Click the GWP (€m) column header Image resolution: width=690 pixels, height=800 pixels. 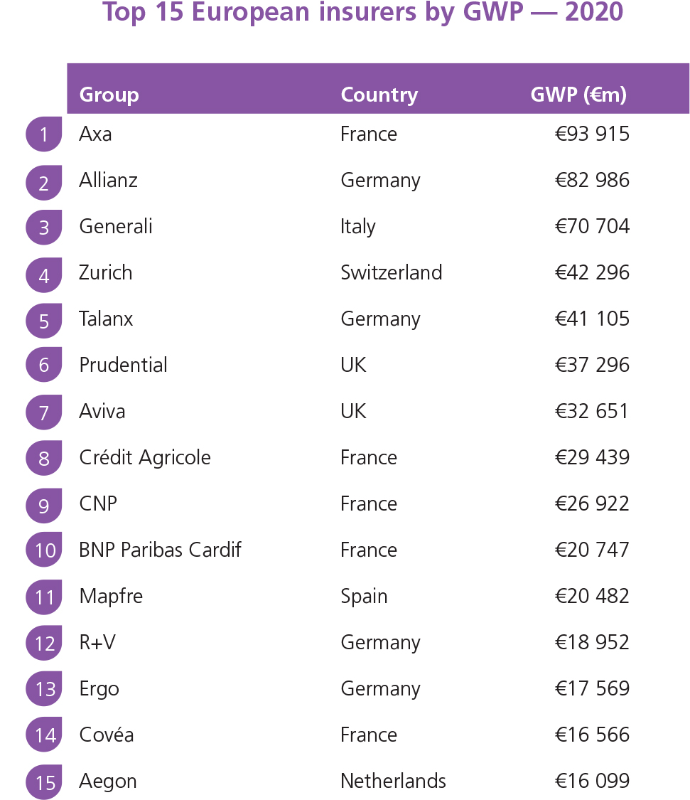tap(578, 95)
